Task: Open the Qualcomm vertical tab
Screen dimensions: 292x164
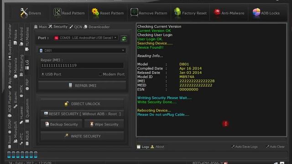Action: pos(27,110)
